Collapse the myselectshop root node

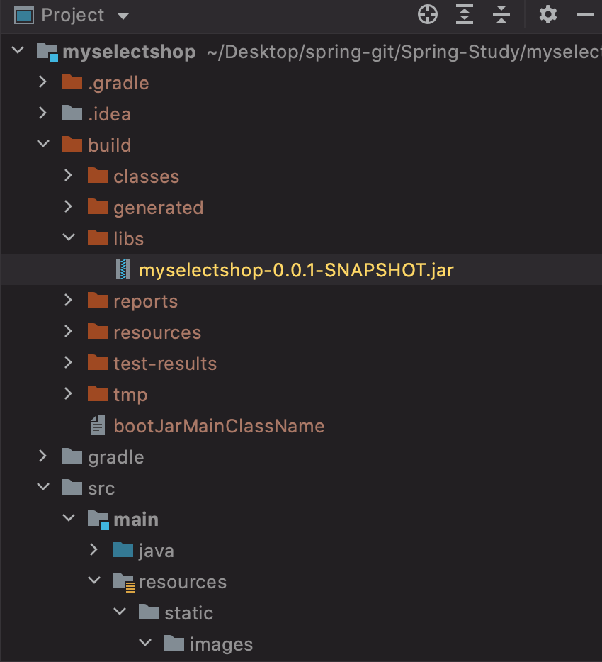pos(18,50)
